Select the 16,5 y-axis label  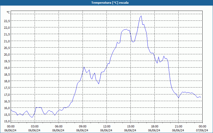click(x=7, y=101)
